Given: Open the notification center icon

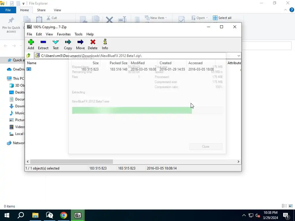Looking at the screenshot, I should (x=286, y=215).
